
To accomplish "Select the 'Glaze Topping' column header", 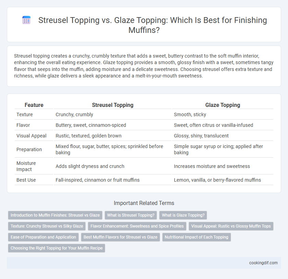I will (223, 105).
